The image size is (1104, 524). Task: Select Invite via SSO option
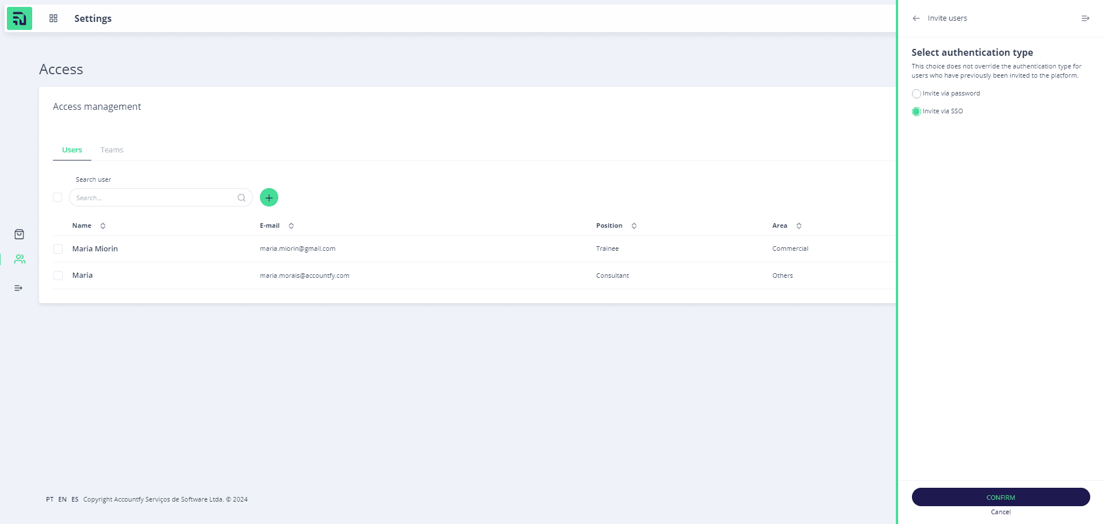[x=917, y=112]
